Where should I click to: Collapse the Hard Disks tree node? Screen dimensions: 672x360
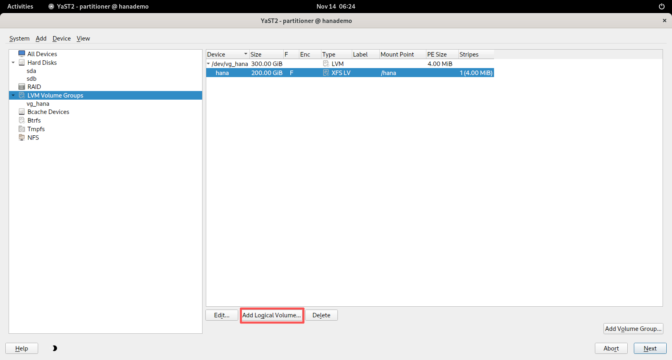point(13,63)
